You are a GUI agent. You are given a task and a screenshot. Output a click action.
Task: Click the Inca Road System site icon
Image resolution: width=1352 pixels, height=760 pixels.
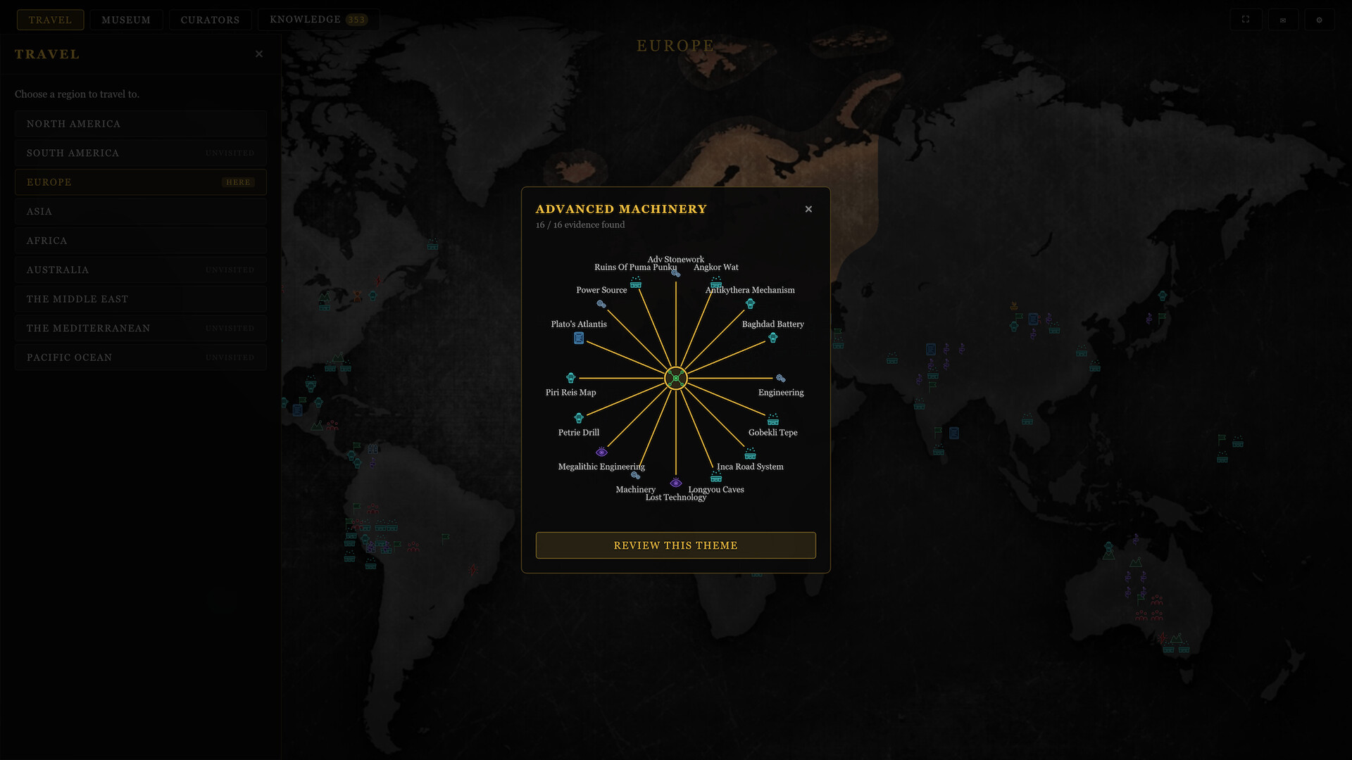pyautogui.click(x=750, y=453)
